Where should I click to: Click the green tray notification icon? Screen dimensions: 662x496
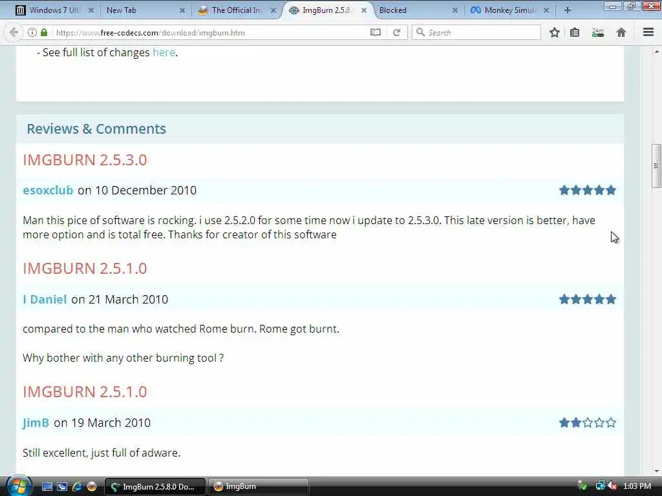(582, 486)
